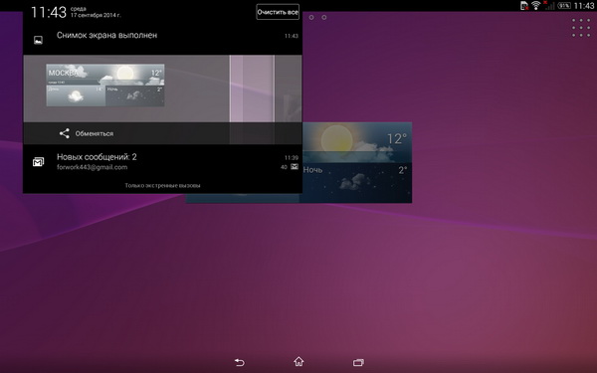
Task: Open Gmail Новых сообщений: 2 notification
Action: pyautogui.click(x=162, y=162)
